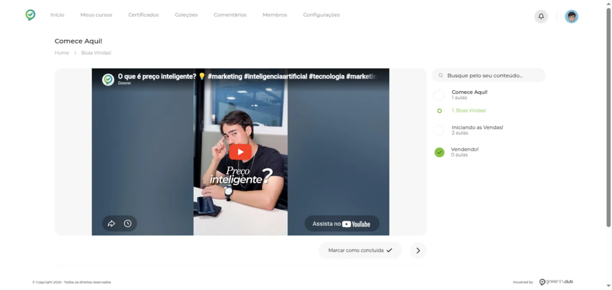
Task: Open the Início menu item
Action: point(57,15)
